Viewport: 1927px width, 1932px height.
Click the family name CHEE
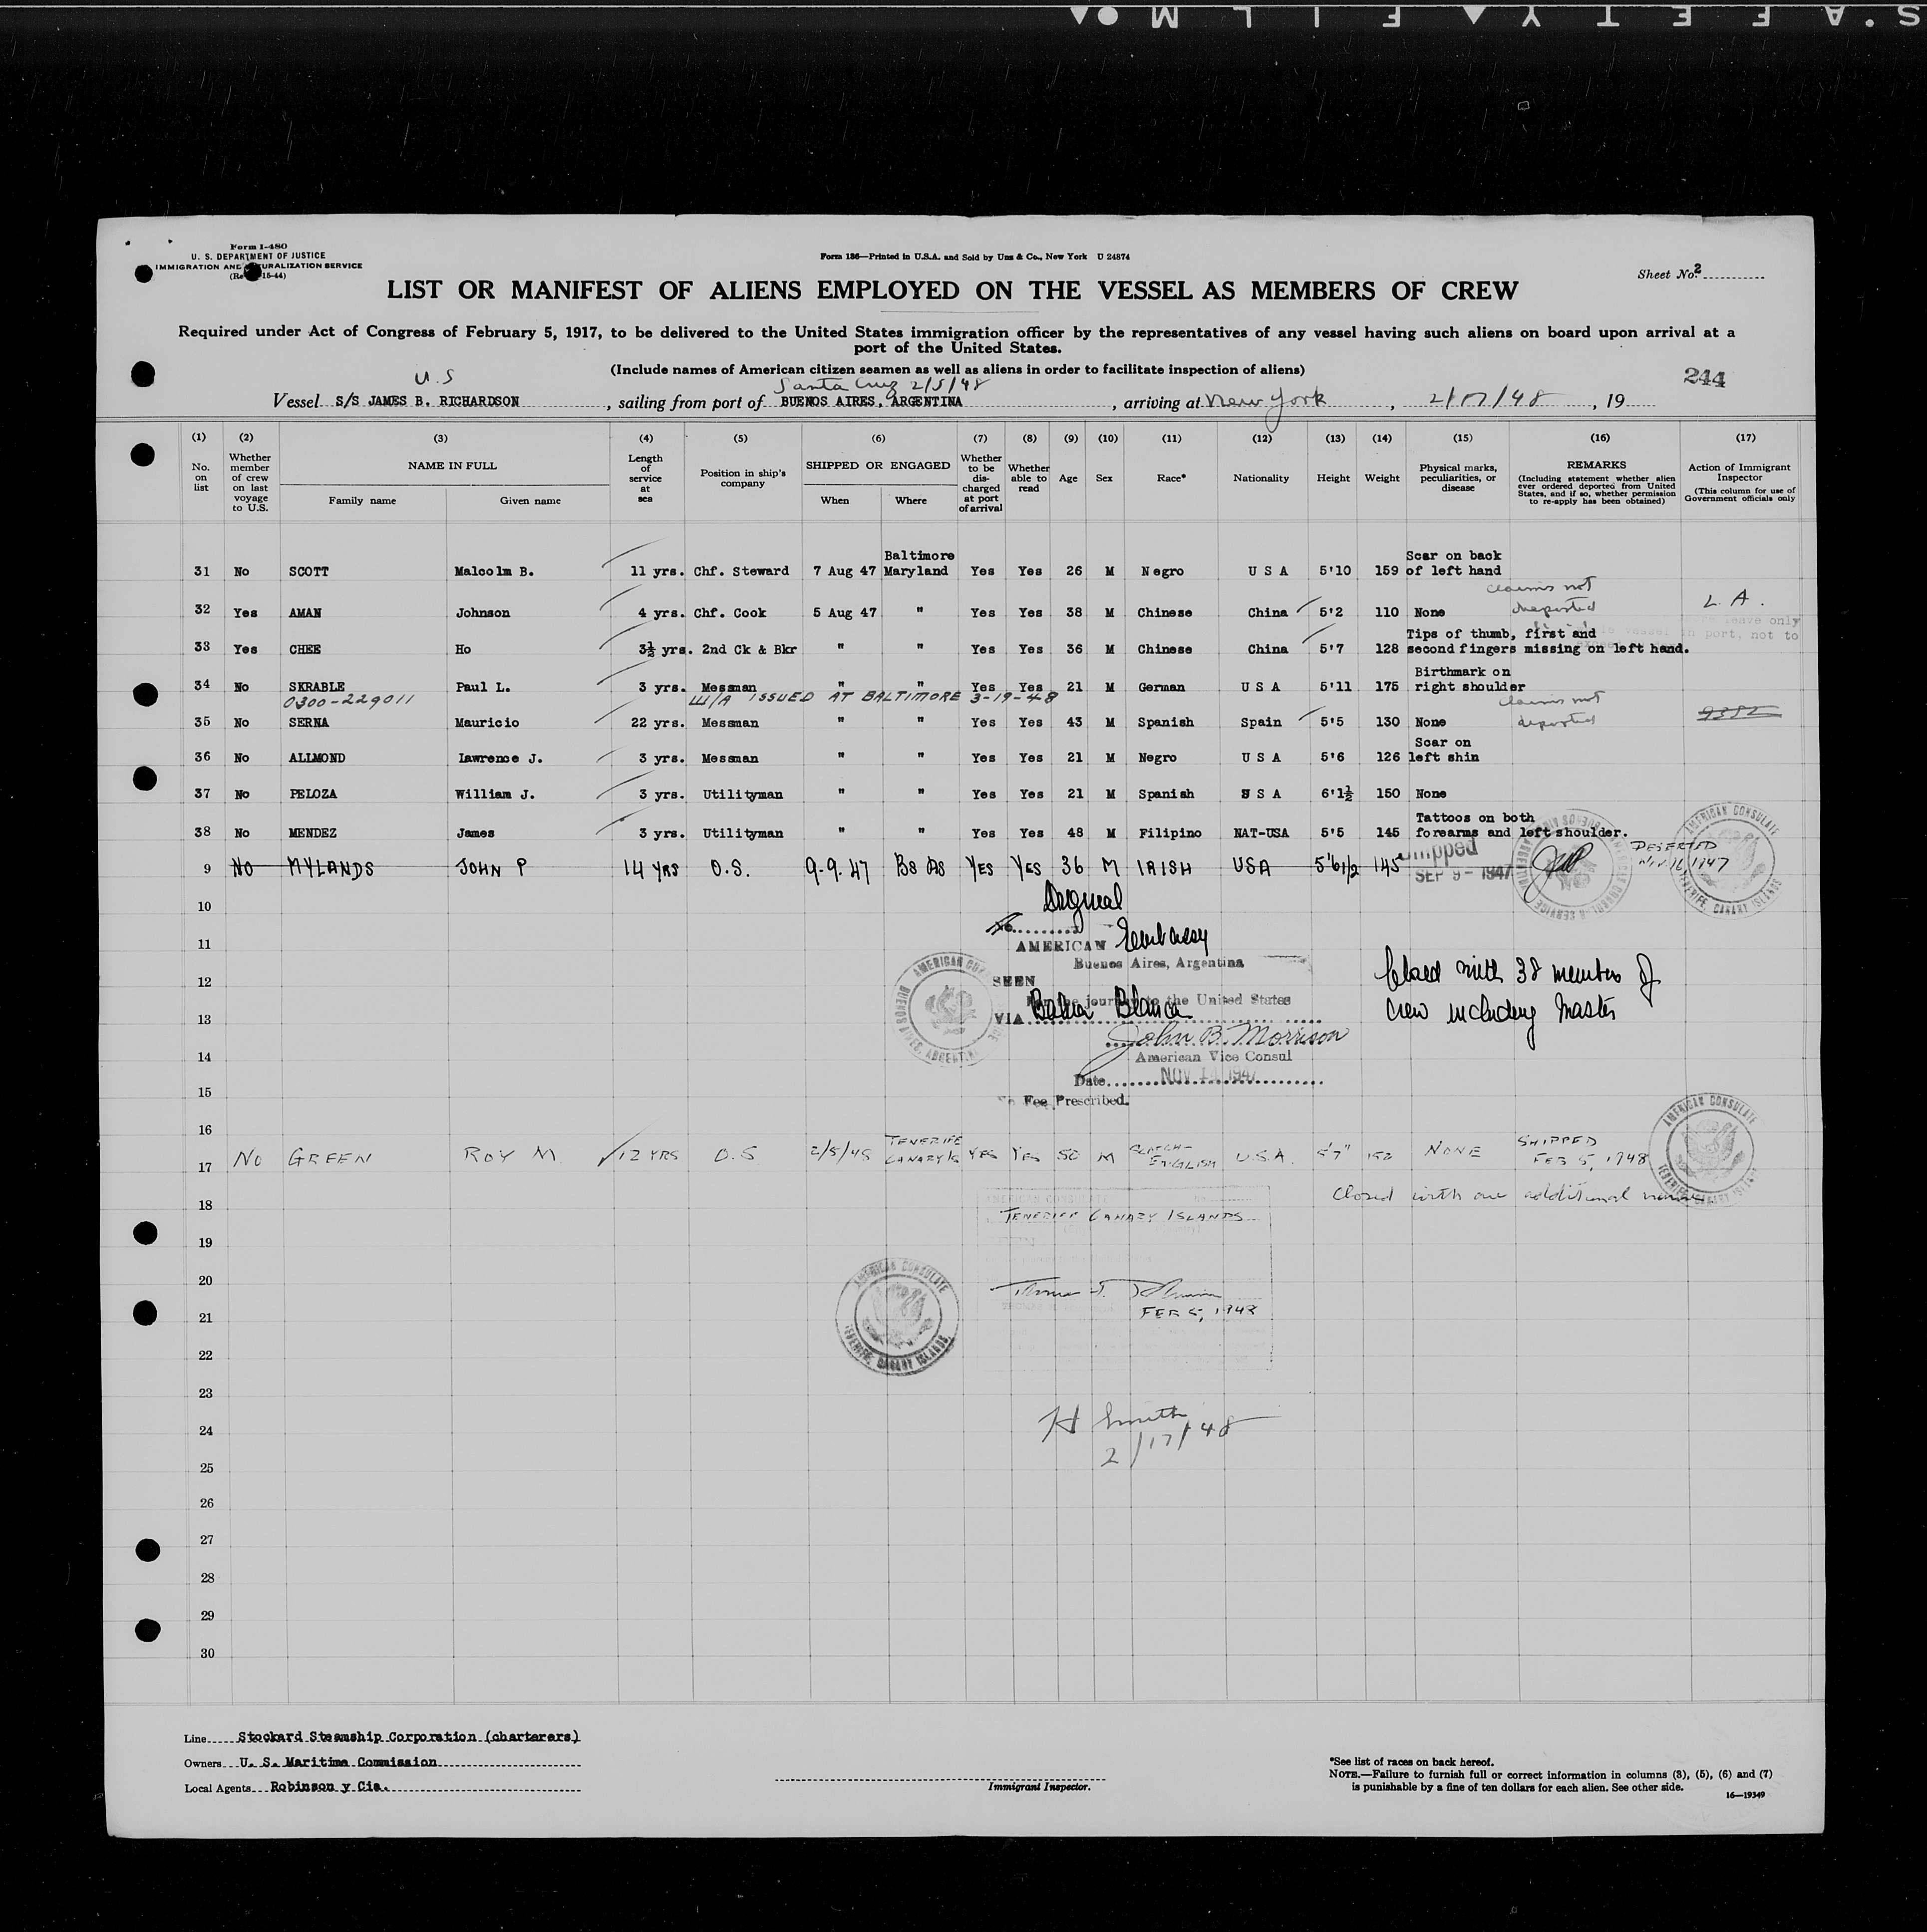coord(304,649)
